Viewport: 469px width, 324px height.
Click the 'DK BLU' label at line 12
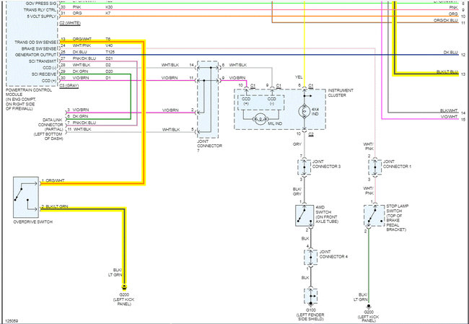point(451,53)
